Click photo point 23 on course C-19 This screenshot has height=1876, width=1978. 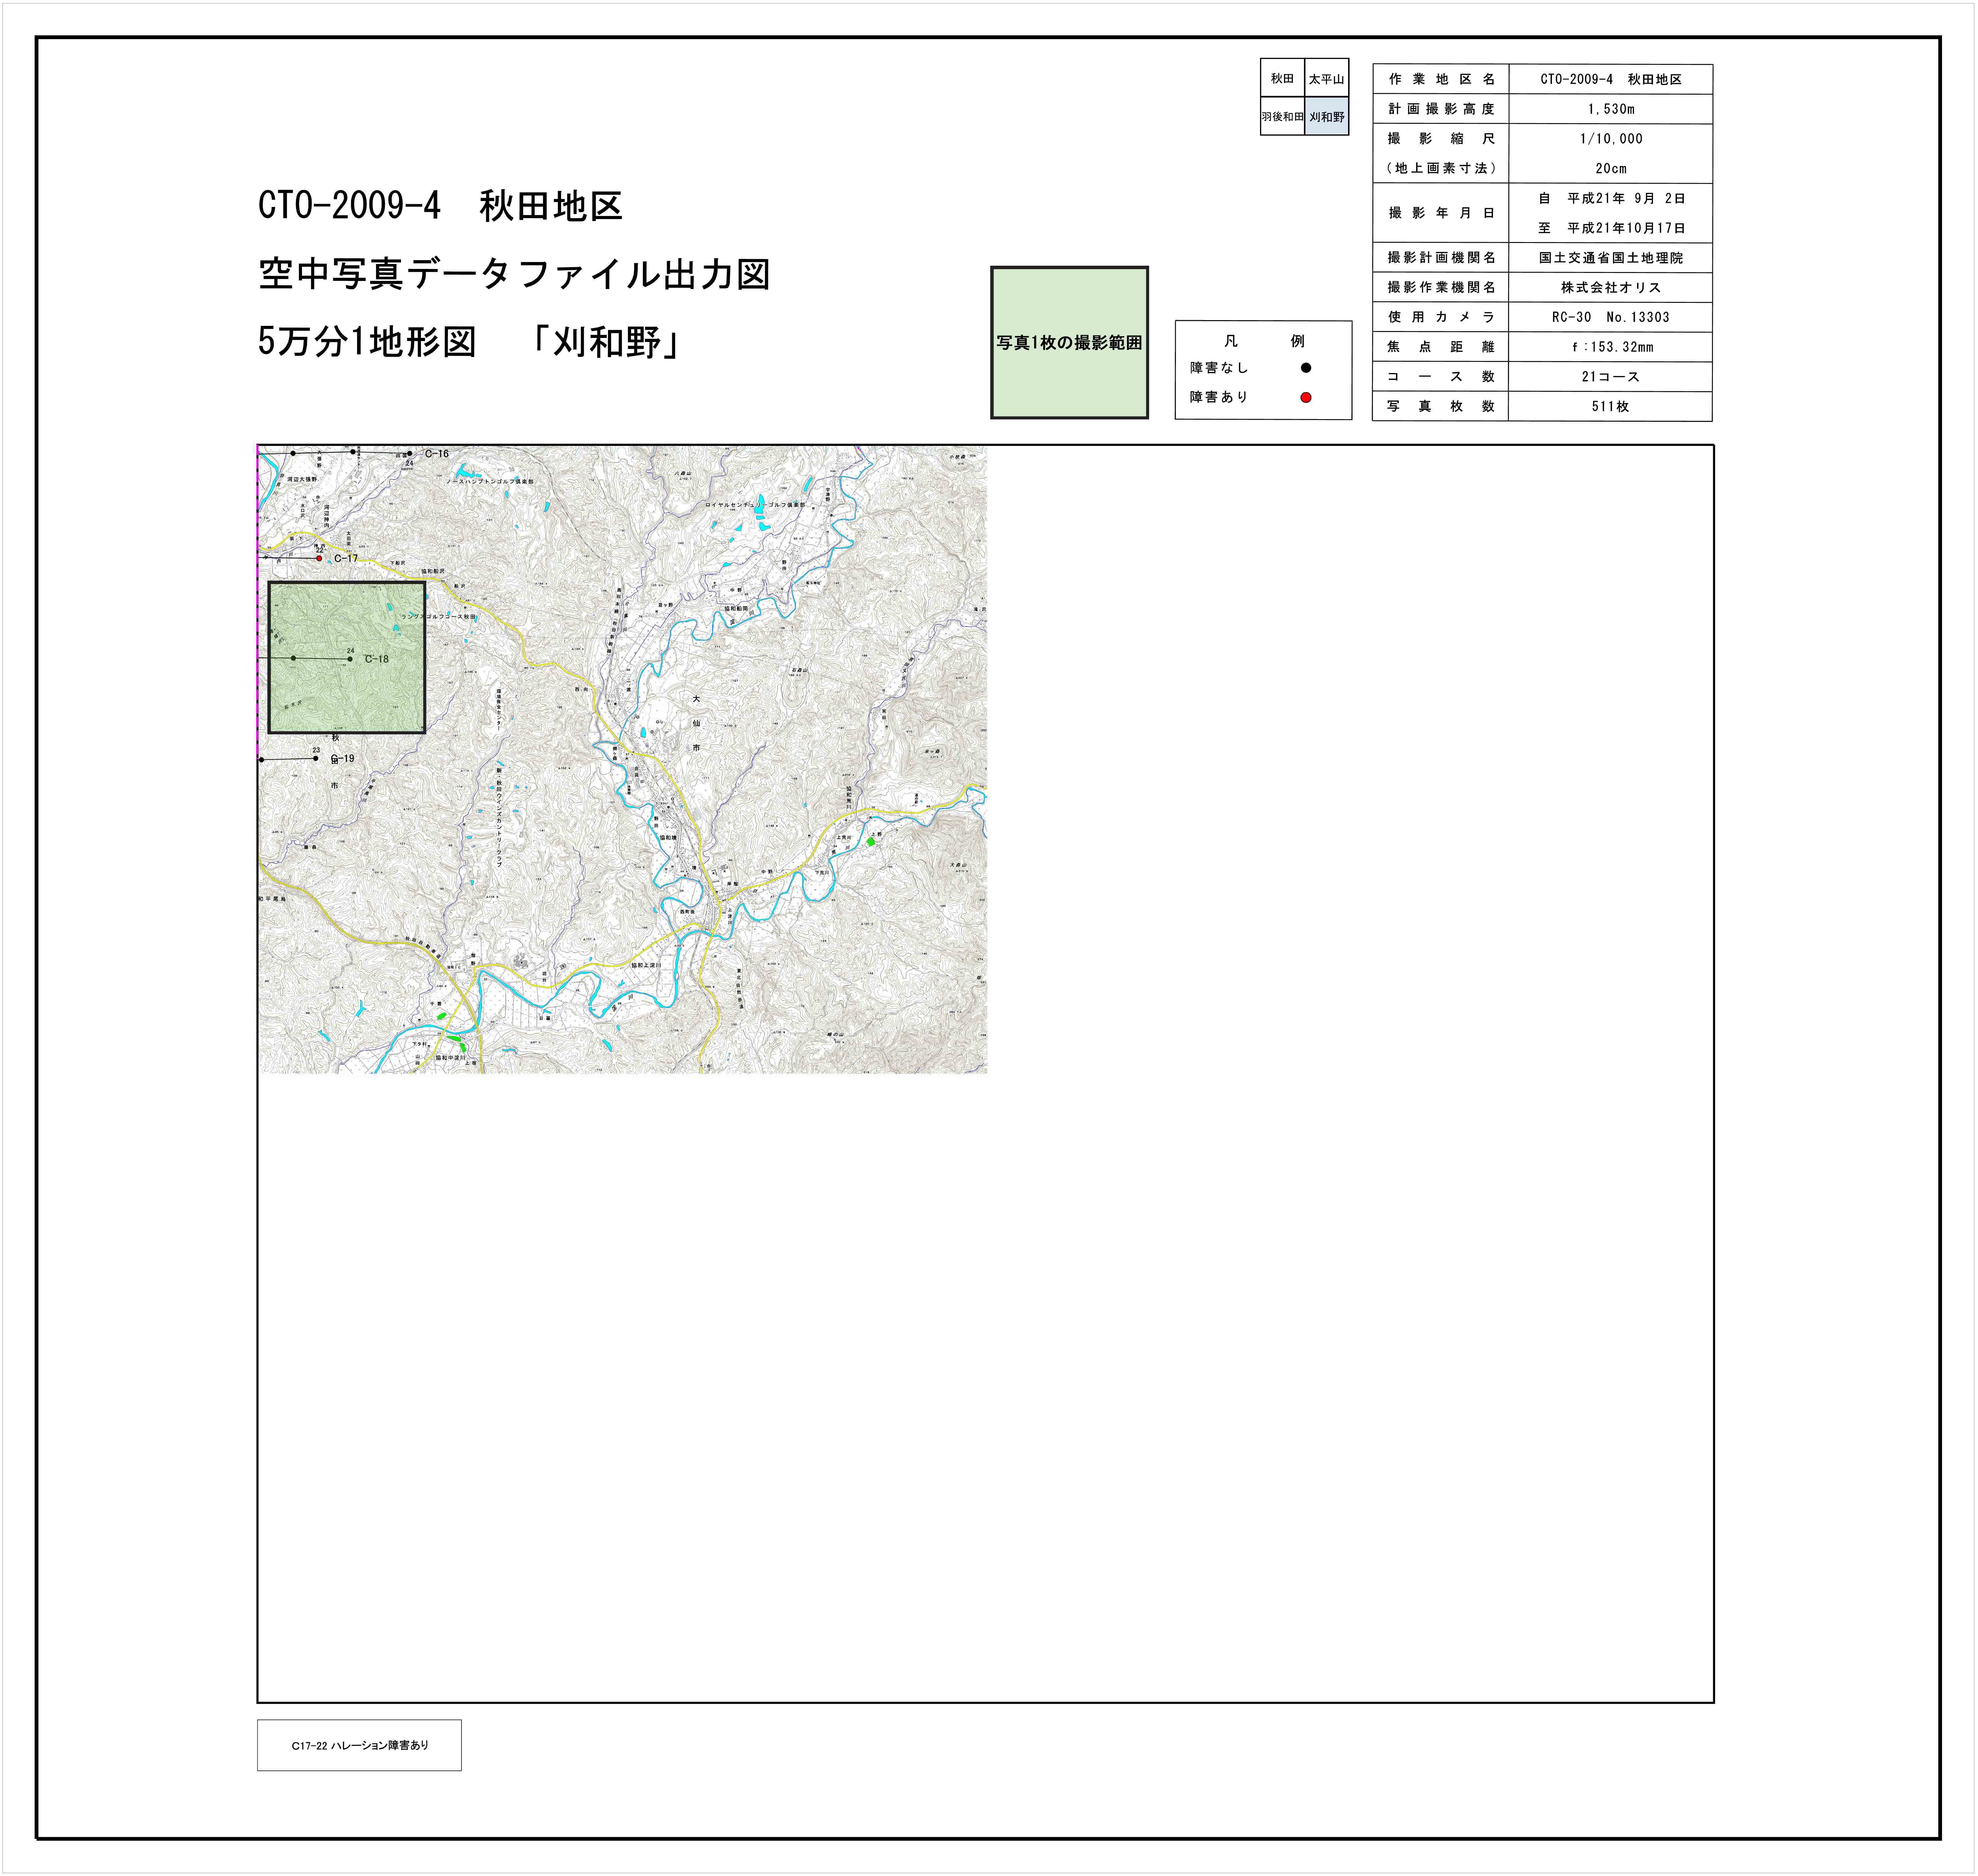click(x=316, y=758)
